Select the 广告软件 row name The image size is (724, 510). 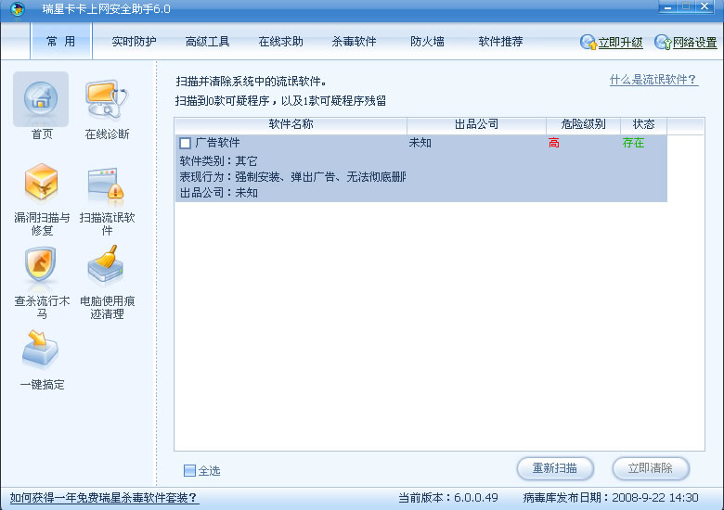coord(217,143)
